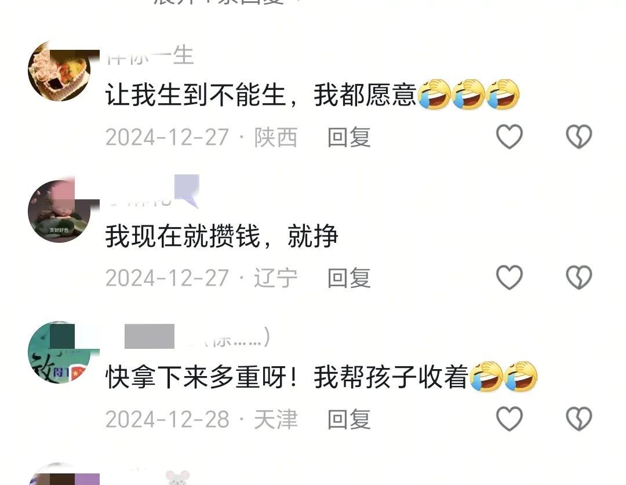The height and width of the screenshot is (485, 626).
Task: Tap the mouse emoji badge near bottom username
Action: coord(178,477)
